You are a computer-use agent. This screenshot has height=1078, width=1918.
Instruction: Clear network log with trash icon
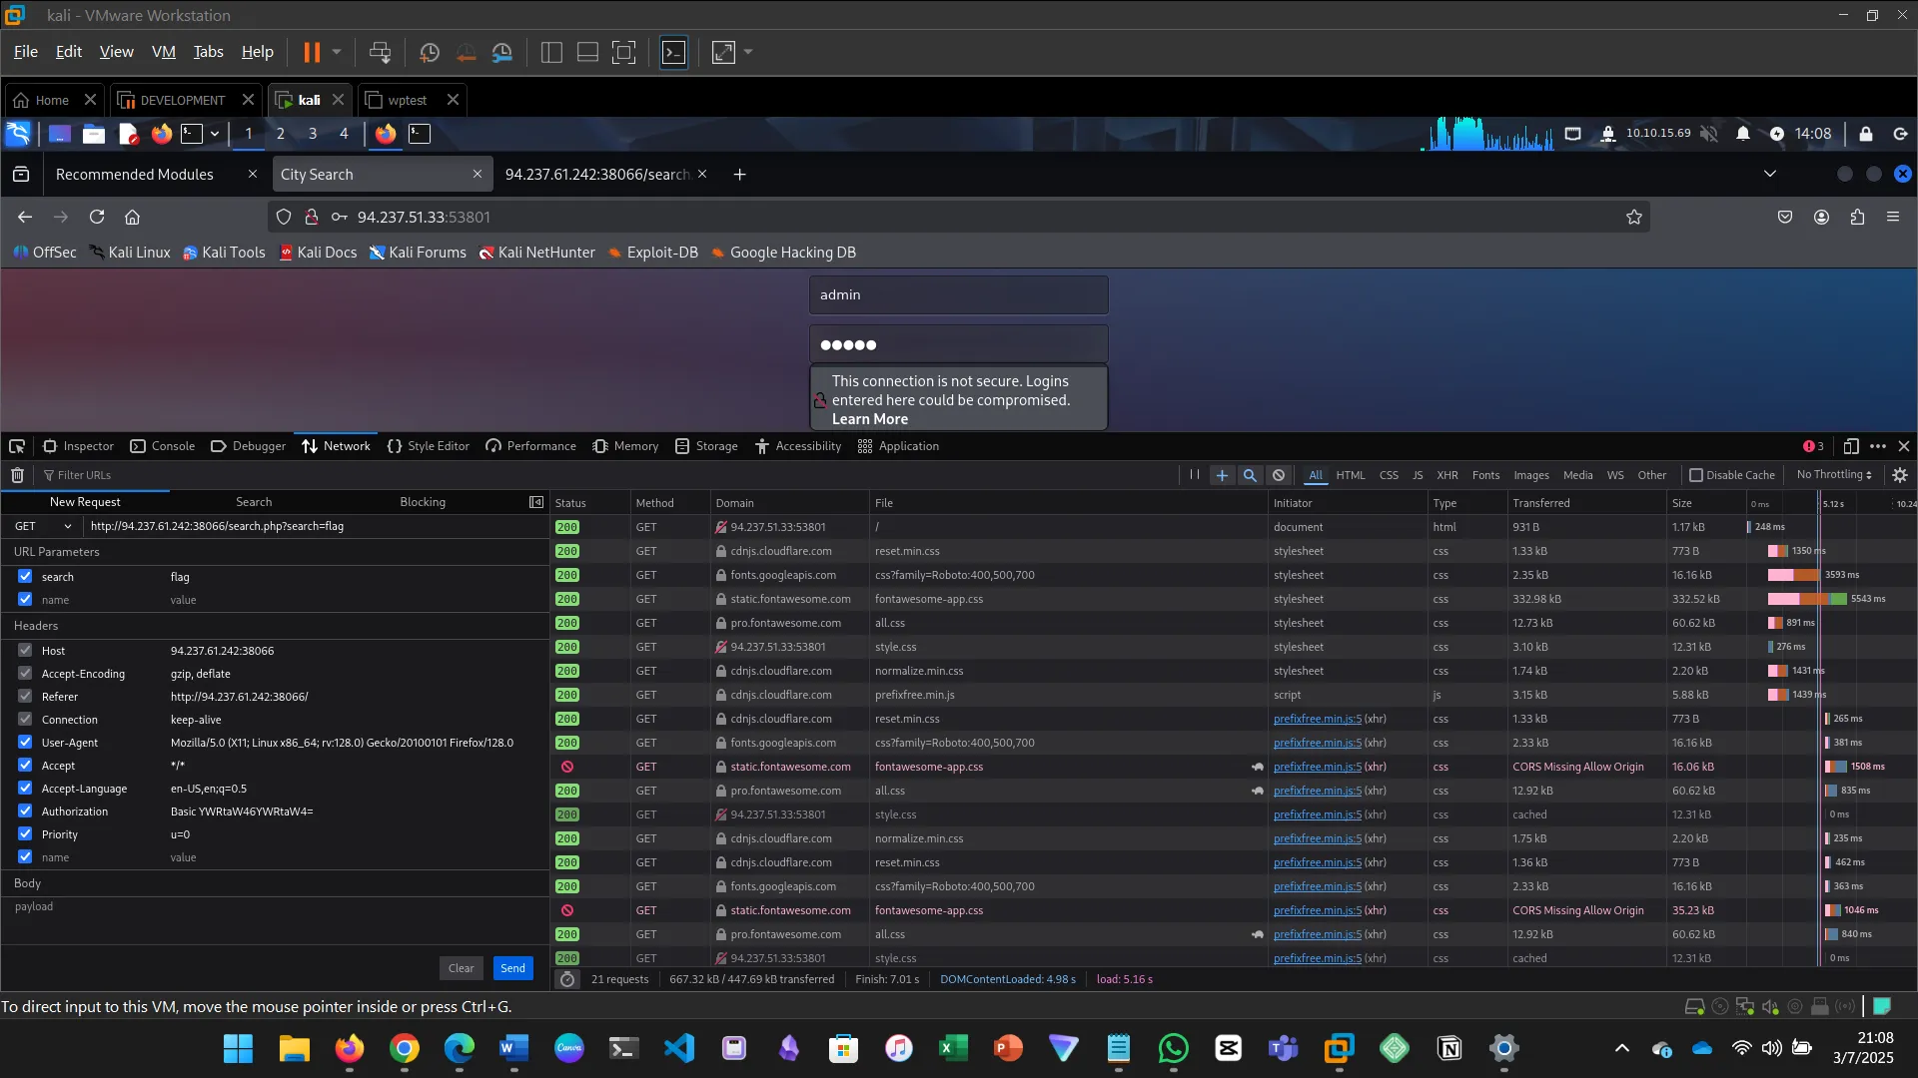(x=17, y=475)
